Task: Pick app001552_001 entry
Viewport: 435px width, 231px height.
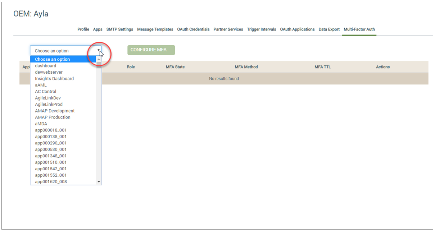Action: click(x=63, y=175)
